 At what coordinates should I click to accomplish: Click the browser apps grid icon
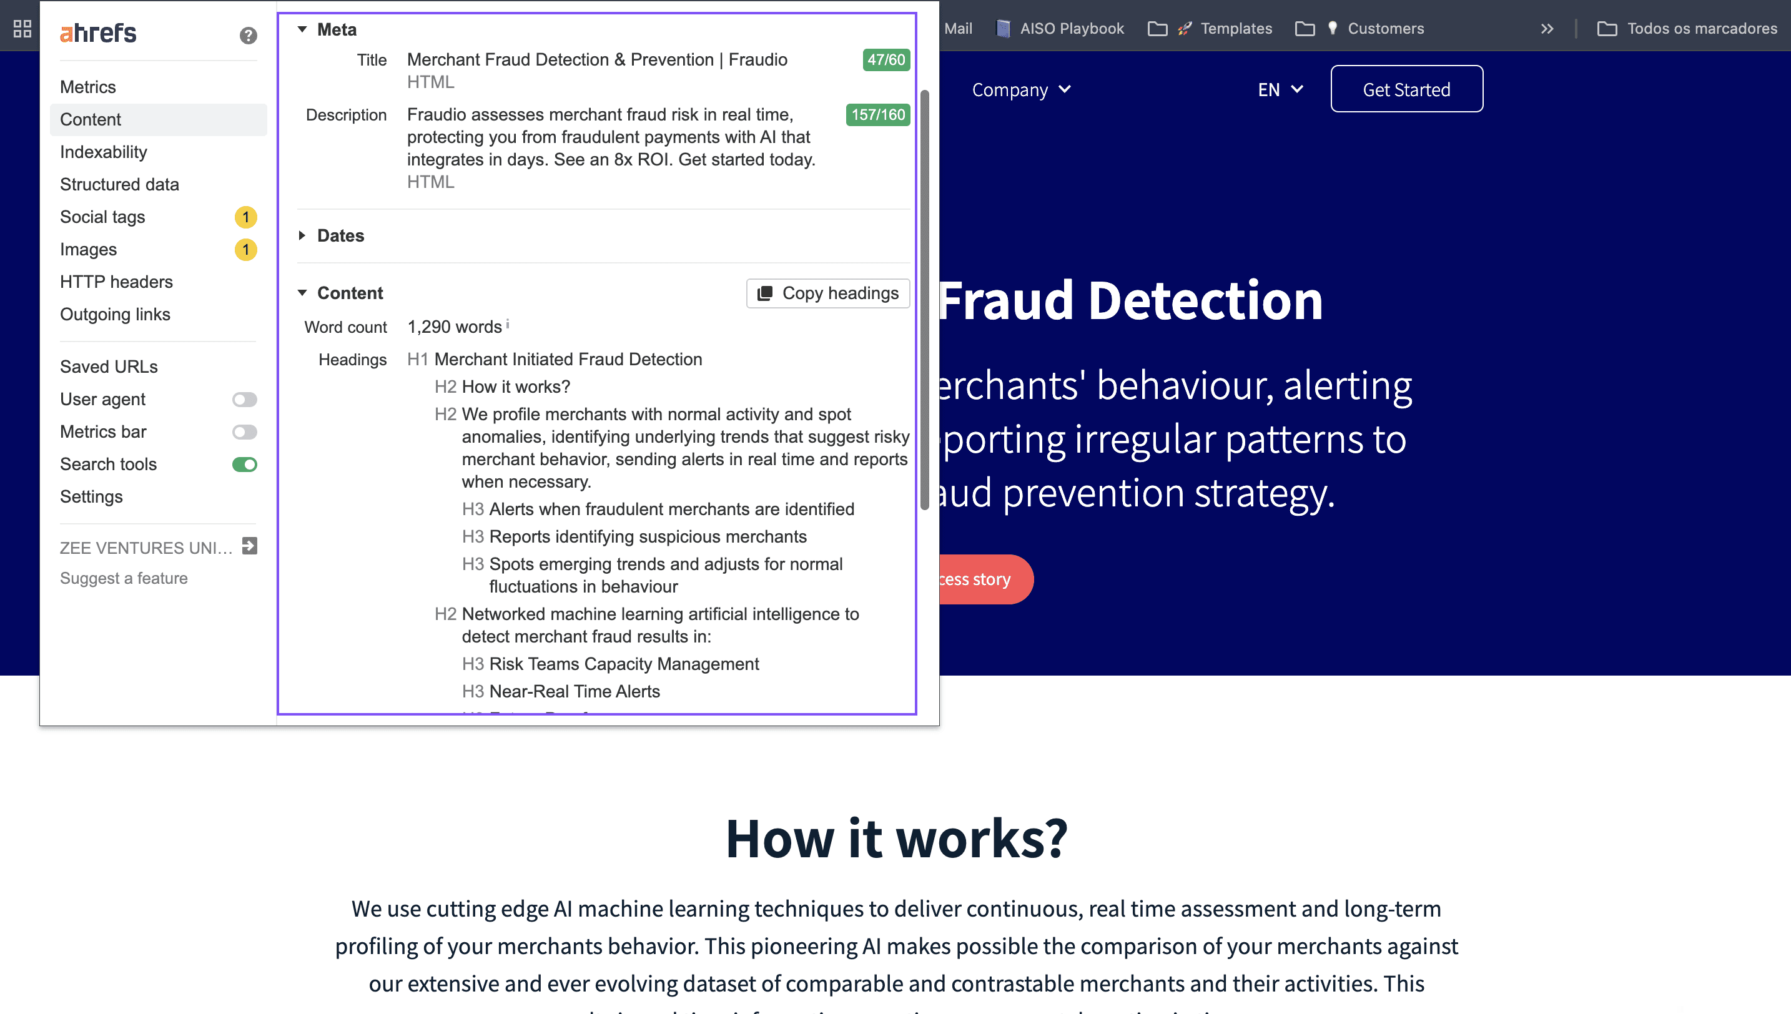pyautogui.click(x=22, y=29)
